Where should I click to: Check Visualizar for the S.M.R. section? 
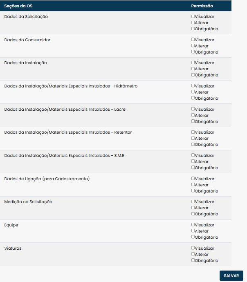[x=193, y=156]
